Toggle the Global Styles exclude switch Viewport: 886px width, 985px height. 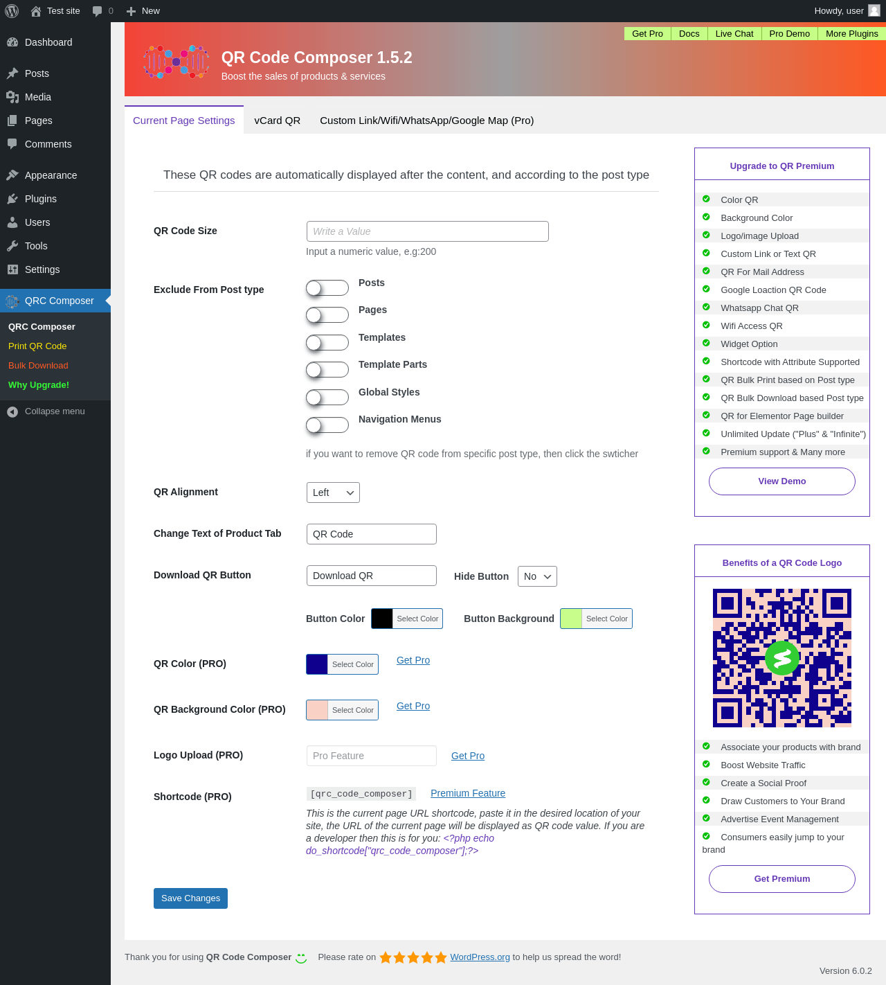pos(327,398)
